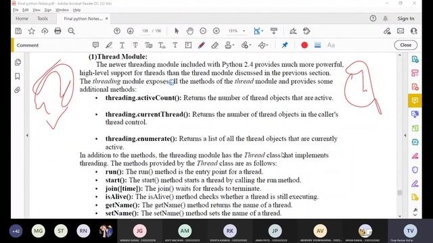Switch to the Tools tab
The image size is (433, 243).
[42, 18]
